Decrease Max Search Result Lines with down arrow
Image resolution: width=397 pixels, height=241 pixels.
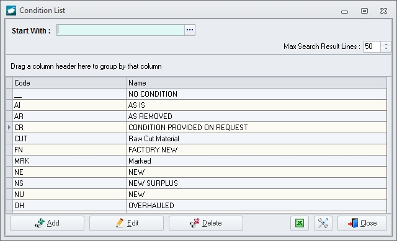[386, 49]
